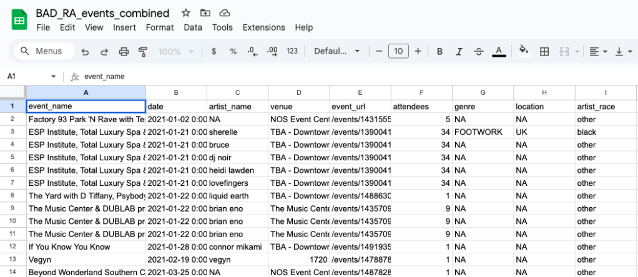Open the View menu
Image resolution: width=638 pixels, height=277 pixels.
(x=94, y=27)
